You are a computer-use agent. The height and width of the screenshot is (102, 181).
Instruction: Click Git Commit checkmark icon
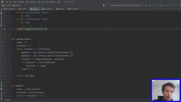point(167,5)
